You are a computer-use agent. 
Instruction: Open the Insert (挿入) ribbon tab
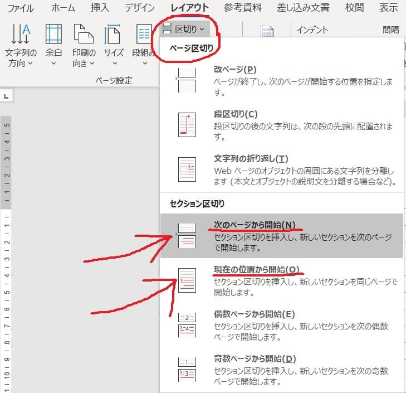tap(100, 8)
